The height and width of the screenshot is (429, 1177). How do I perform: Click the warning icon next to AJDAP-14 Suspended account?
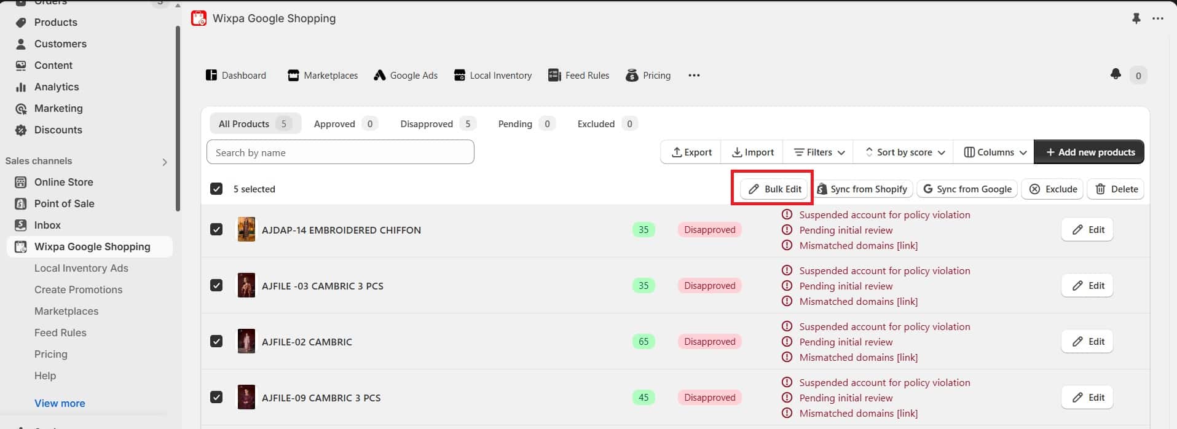[787, 214]
